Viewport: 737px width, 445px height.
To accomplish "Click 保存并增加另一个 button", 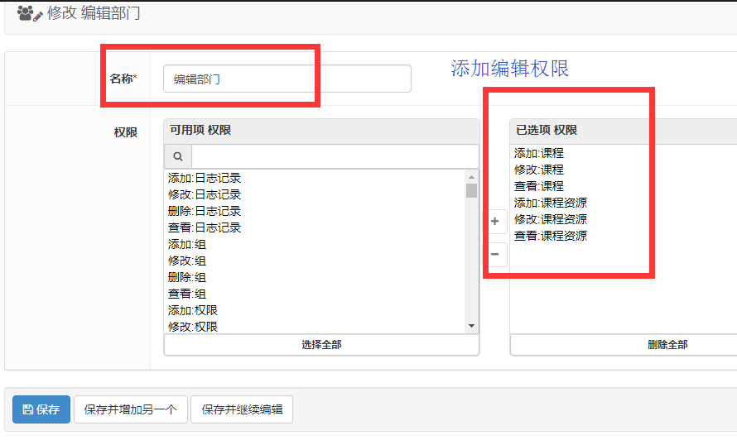I will click(131, 409).
